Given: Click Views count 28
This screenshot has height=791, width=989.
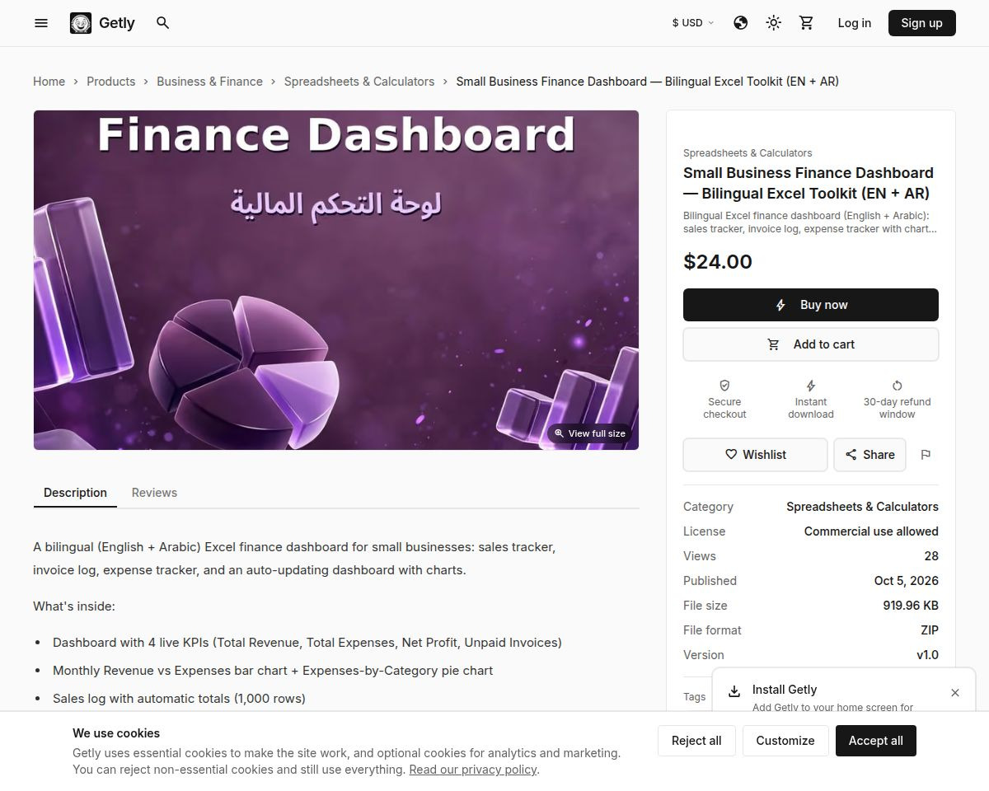Looking at the screenshot, I should 931,556.
